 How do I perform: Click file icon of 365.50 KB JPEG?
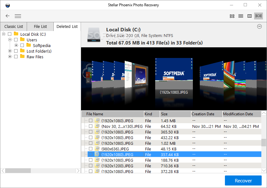[x=97, y=132]
